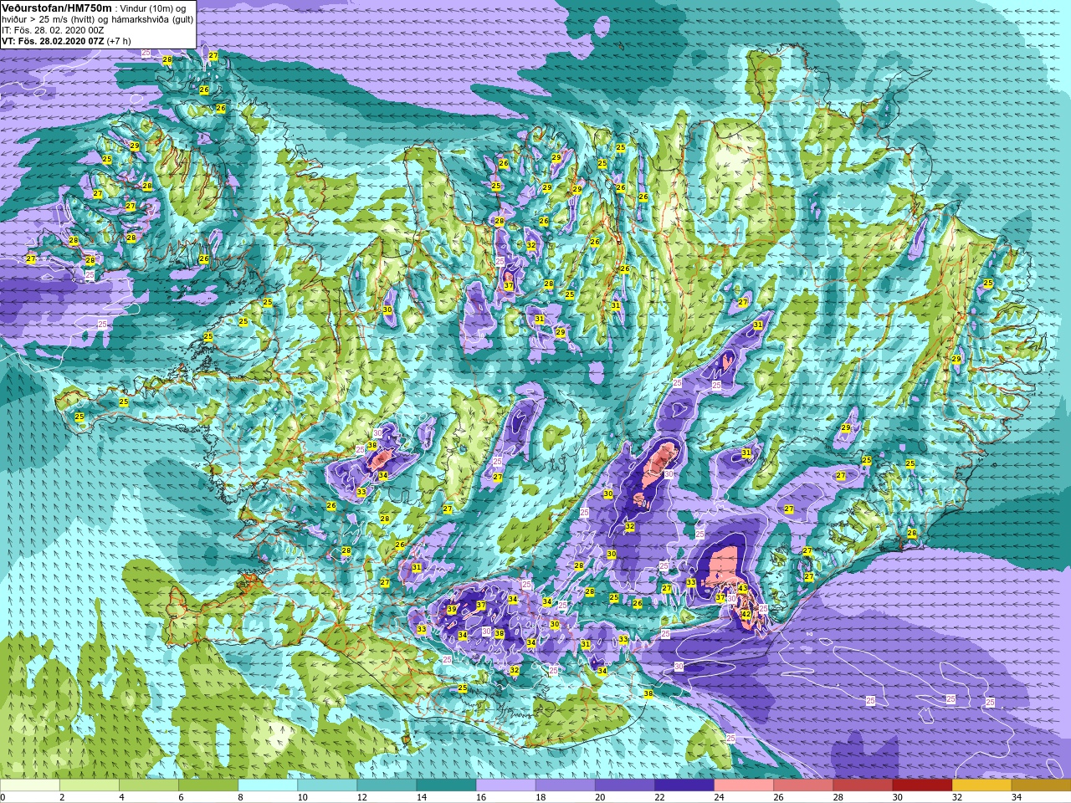Click the 24–26 m/s light pink legend swatch
The width and height of the screenshot is (1071, 803).
[x=743, y=785]
